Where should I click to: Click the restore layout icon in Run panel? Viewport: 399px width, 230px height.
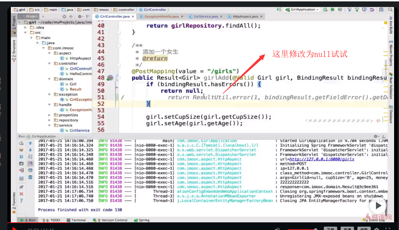21,179
